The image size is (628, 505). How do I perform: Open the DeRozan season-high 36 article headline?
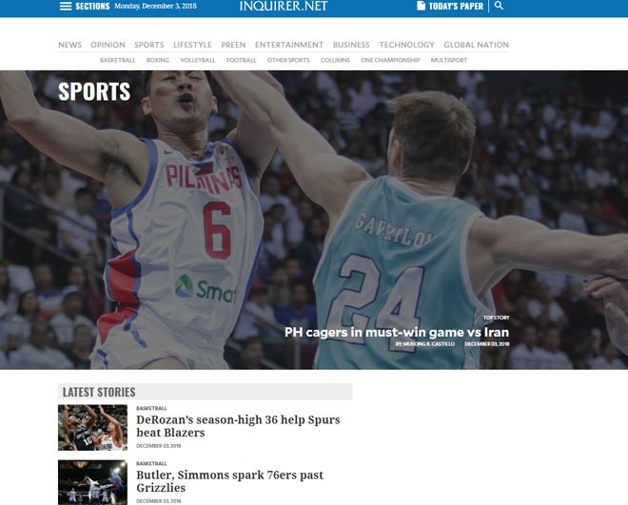pyautogui.click(x=238, y=426)
